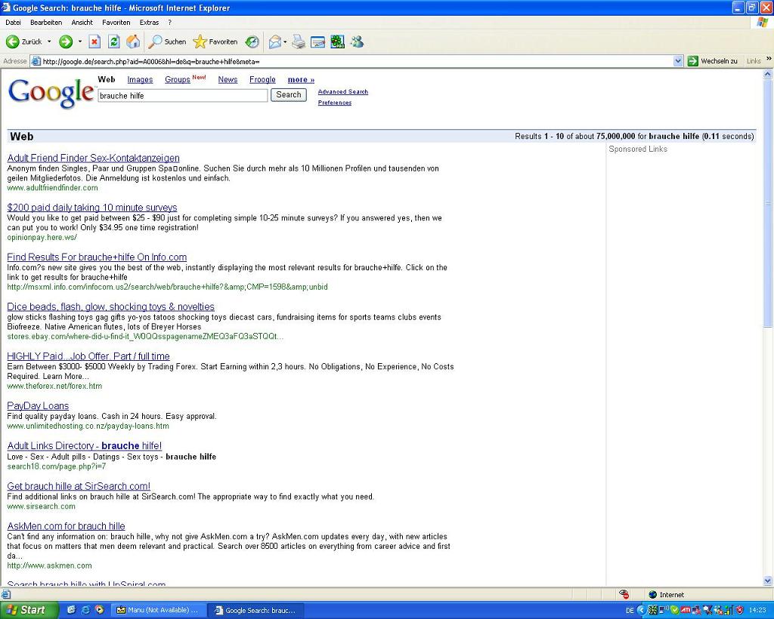774x619 pixels.
Task: Click the green Forward arrow button
Action: [x=66, y=42]
